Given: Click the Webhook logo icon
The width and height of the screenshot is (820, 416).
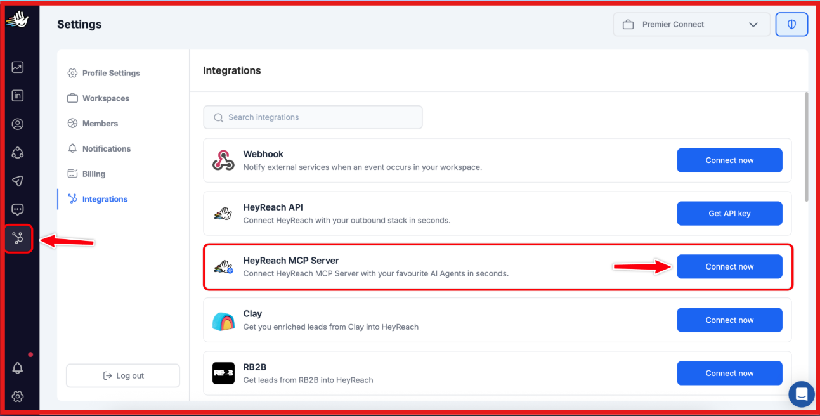Looking at the screenshot, I should 223,160.
